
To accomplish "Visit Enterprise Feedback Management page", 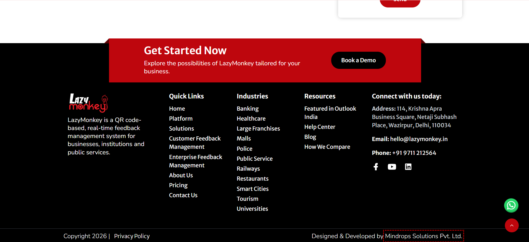I will 196,161.
